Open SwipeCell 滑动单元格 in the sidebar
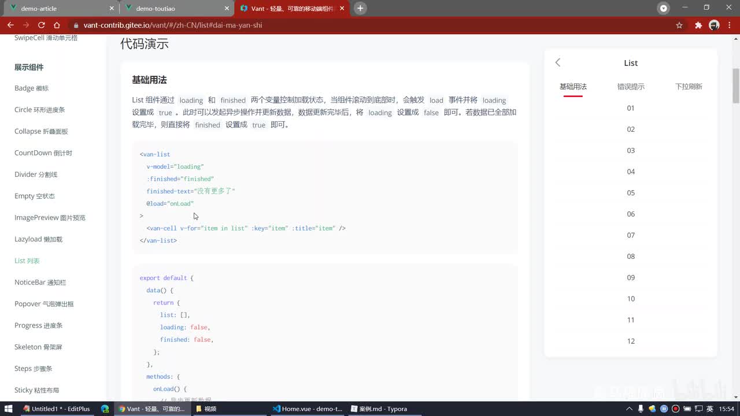This screenshot has width=740, height=416. [46, 38]
